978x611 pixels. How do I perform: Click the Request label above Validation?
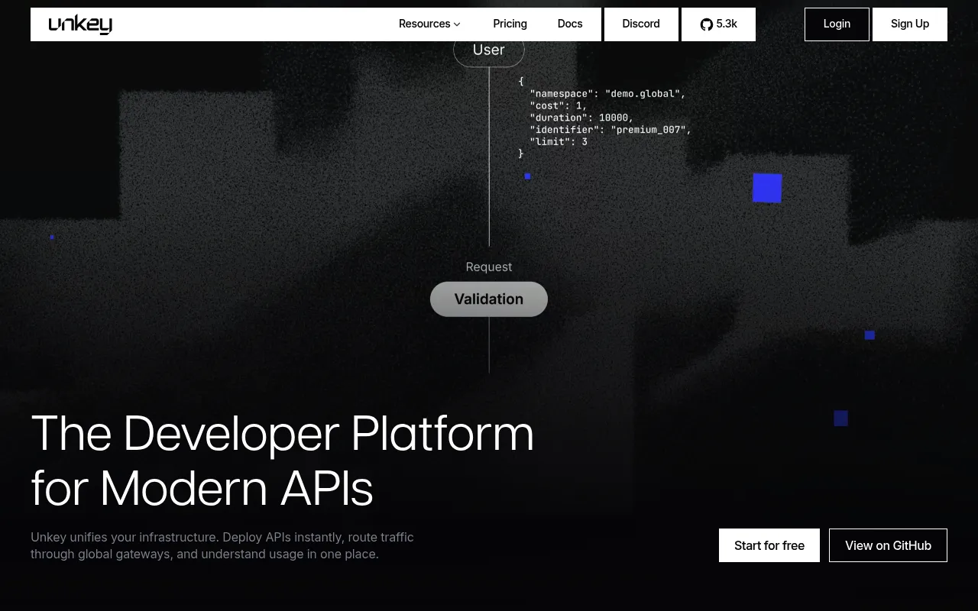click(x=489, y=267)
